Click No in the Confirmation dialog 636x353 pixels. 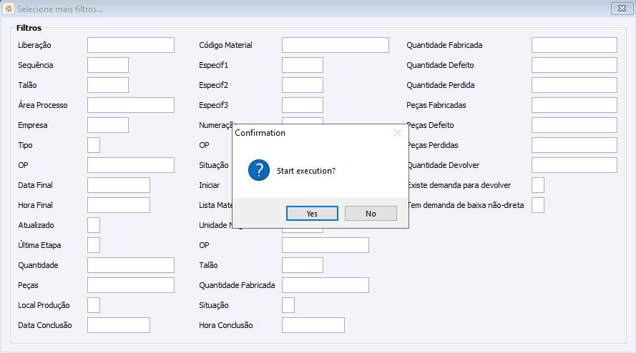click(371, 214)
